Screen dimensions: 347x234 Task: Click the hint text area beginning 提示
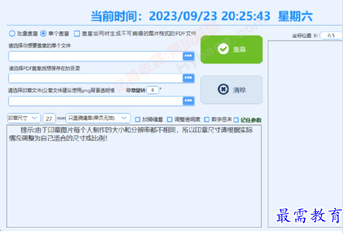(134, 176)
